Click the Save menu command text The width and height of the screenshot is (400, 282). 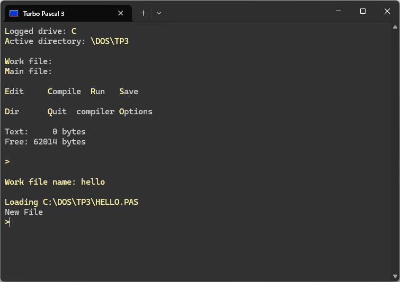click(129, 92)
